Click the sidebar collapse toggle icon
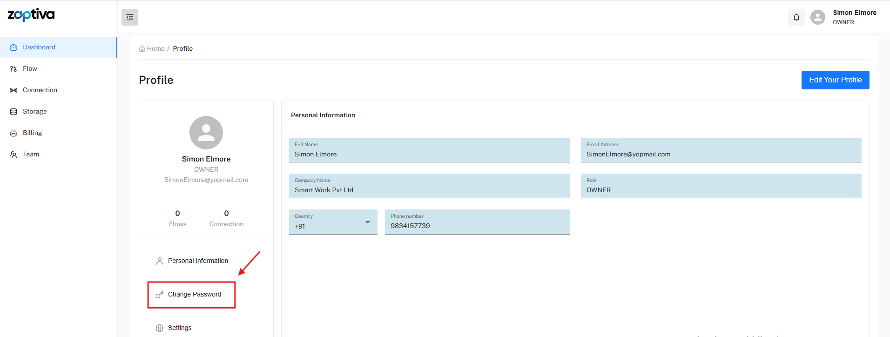890x337 pixels. pyautogui.click(x=130, y=17)
